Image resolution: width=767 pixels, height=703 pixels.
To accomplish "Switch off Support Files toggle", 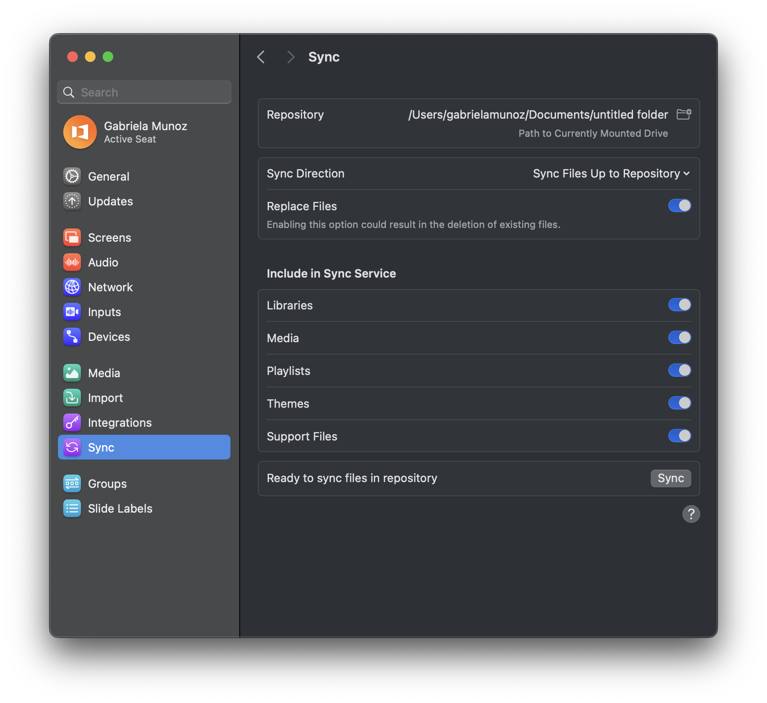I will (x=679, y=436).
